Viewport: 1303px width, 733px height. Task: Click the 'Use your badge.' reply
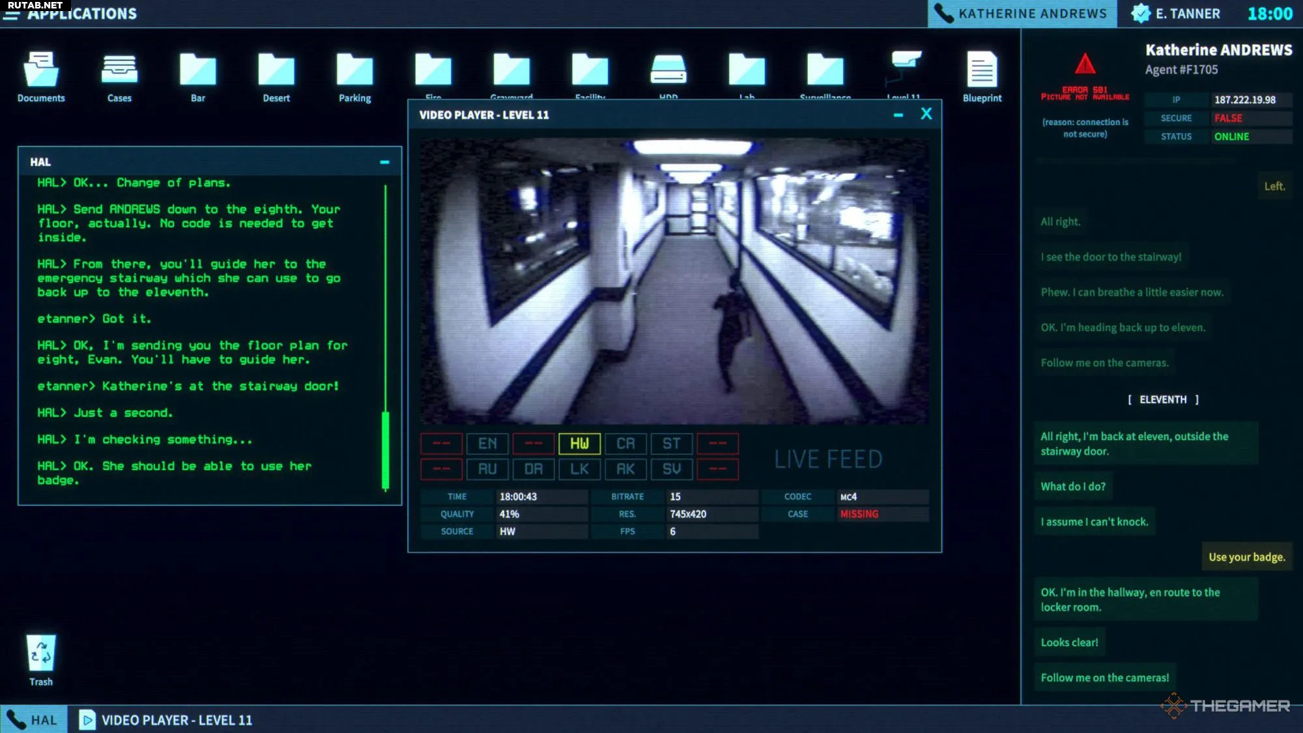pos(1247,557)
